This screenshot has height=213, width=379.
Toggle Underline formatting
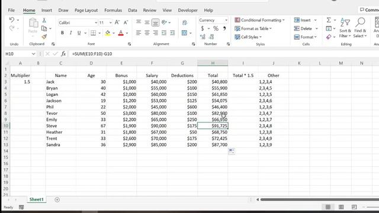(x=79, y=33)
